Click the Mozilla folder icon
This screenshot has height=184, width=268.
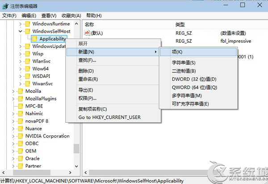(21, 91)
